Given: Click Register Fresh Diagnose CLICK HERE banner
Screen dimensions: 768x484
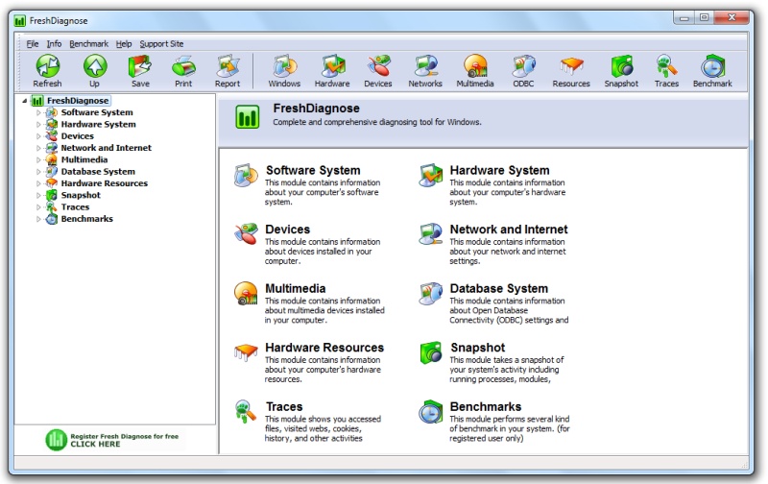Looking at the screenshot, I should pos(115,440).
